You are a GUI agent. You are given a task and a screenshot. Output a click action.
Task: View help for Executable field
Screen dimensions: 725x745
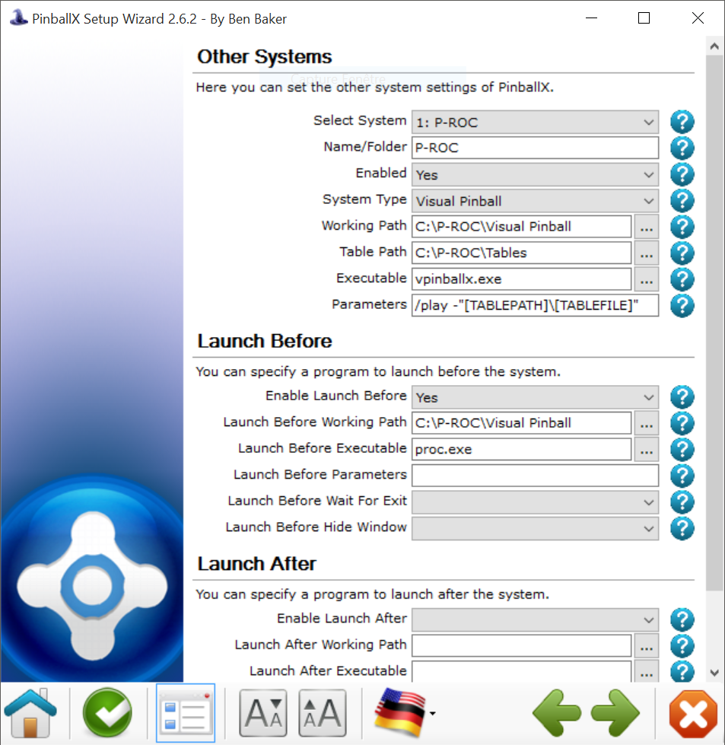(682, 279)
